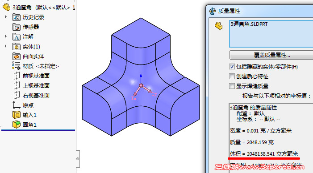Click the 密度 = 0.001 克 / 立方毫米 line
The height and width of the screenshot is (173, 313).
pyautogui.click(x=261, y=131)
